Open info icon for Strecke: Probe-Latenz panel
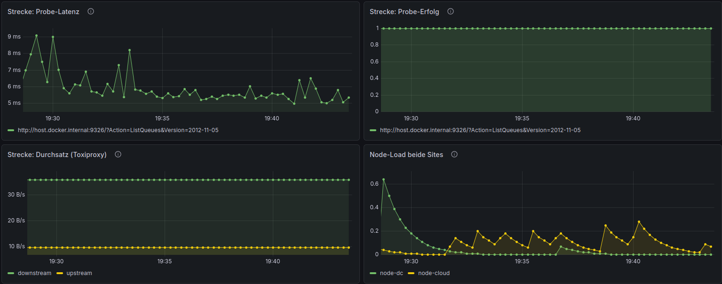The image size is (722, 284). click(91, 11)
